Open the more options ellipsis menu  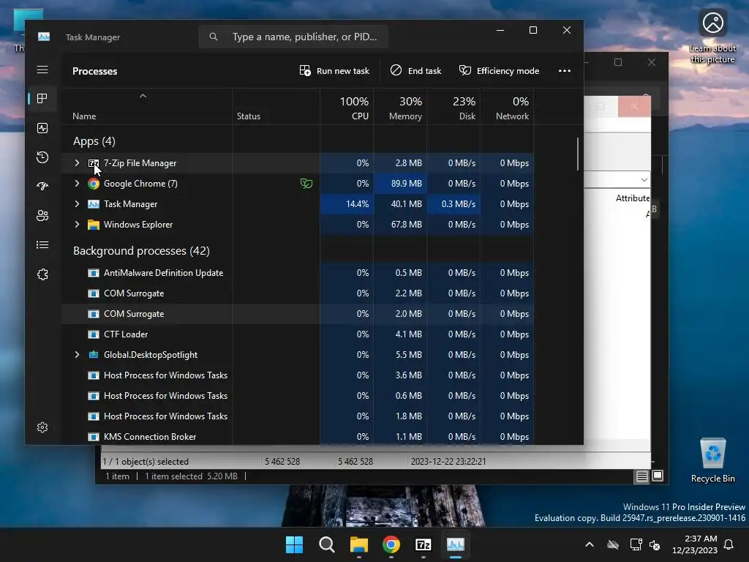[565, 71]
